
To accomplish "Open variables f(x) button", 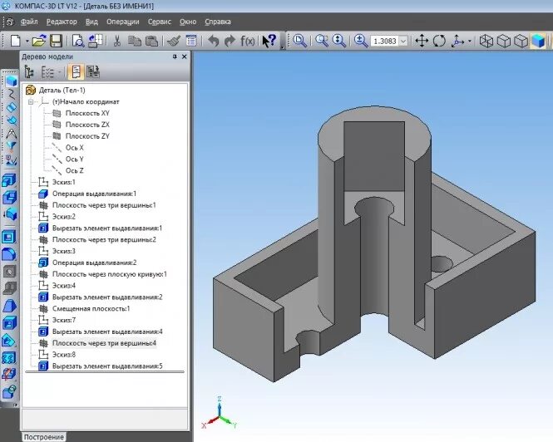I will coord(247,41).
